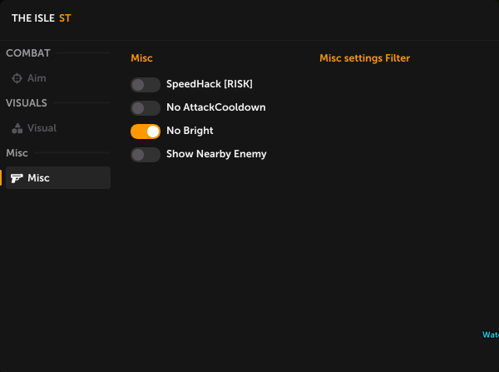Screen dimensions: 499x372
Task: Switch to the Visual tab label
Action: (x=42, y=128)
